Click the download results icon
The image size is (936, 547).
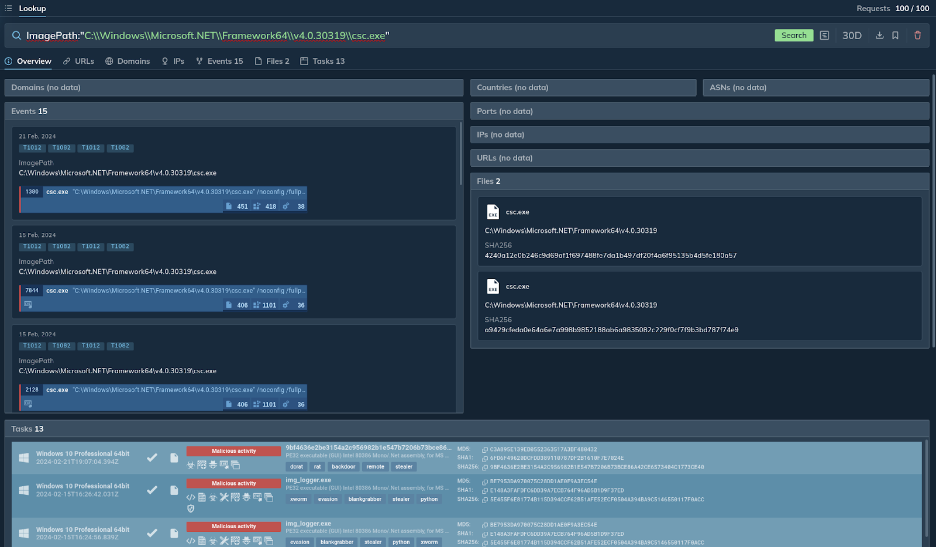coord(879,36)
